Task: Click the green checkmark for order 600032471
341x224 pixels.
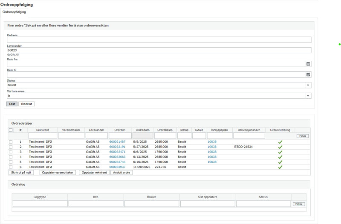Action: (280, 152)
